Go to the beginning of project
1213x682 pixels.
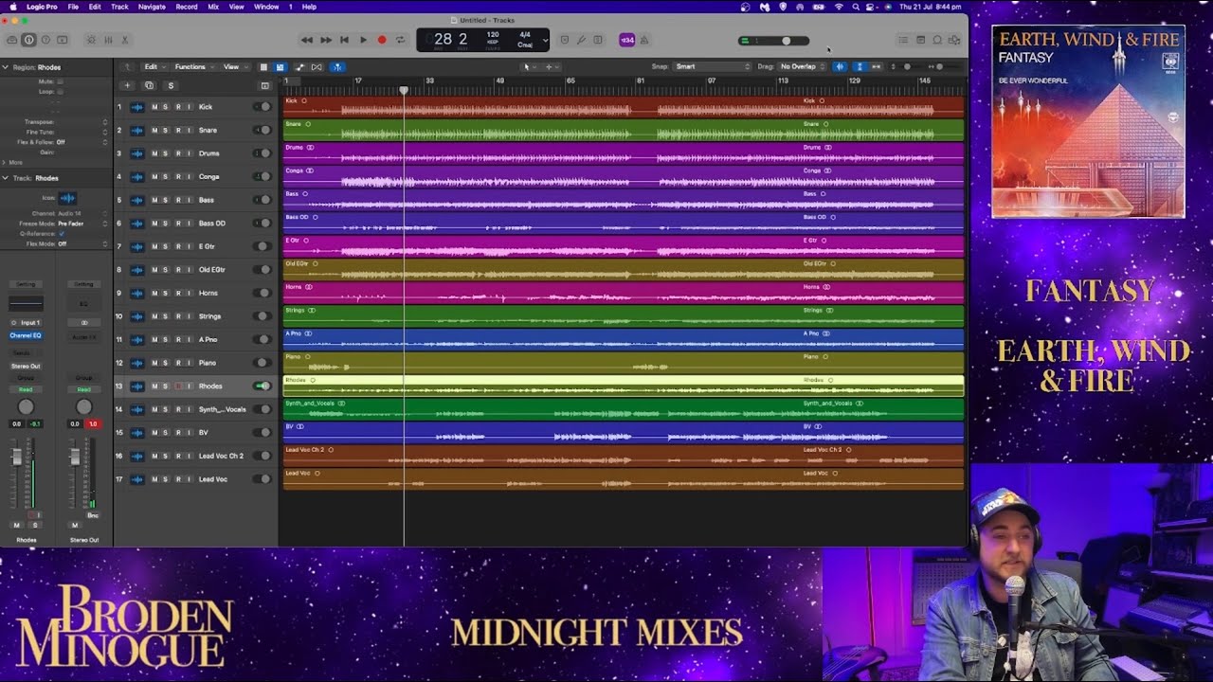tap(344, 40)
